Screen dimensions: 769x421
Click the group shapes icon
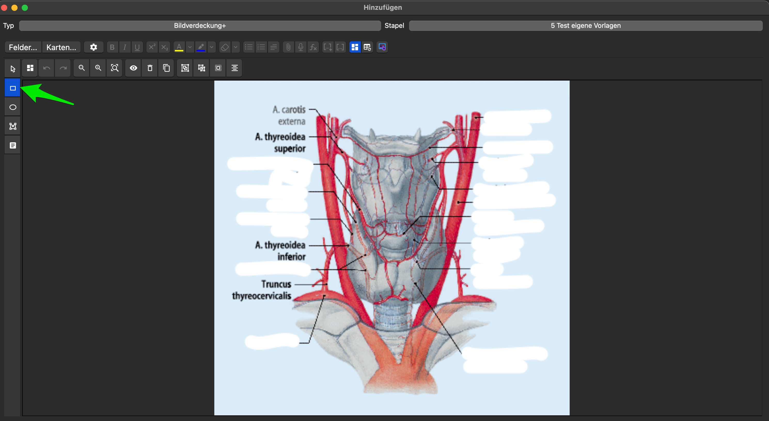tap(185, 68)
